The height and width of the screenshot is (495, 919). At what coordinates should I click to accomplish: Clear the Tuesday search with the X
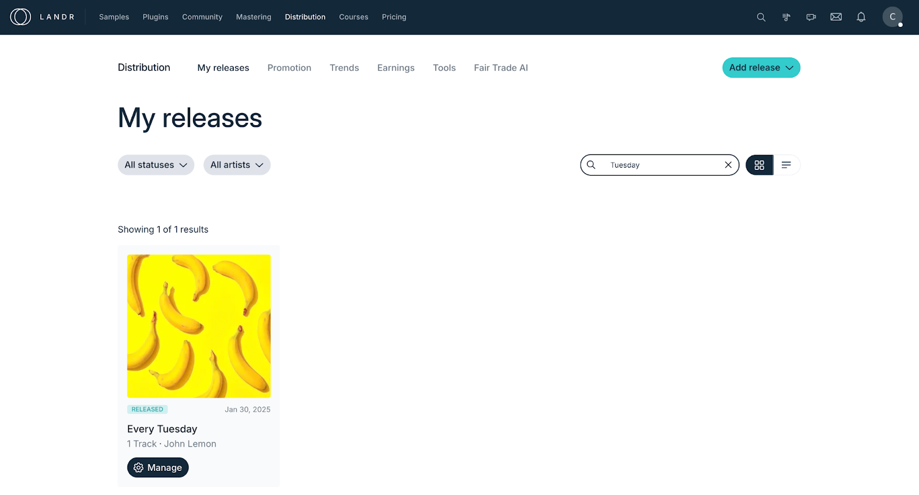coord(728,165)
